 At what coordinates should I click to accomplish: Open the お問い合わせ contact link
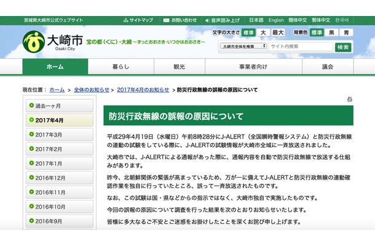[x=180, y=20]
